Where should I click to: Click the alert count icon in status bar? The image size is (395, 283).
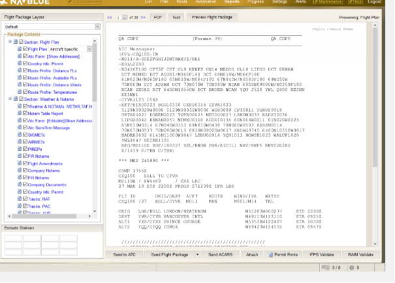click(x=352, y=267)
